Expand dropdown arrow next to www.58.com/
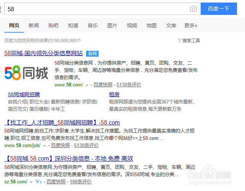 [x=87, y=85]
